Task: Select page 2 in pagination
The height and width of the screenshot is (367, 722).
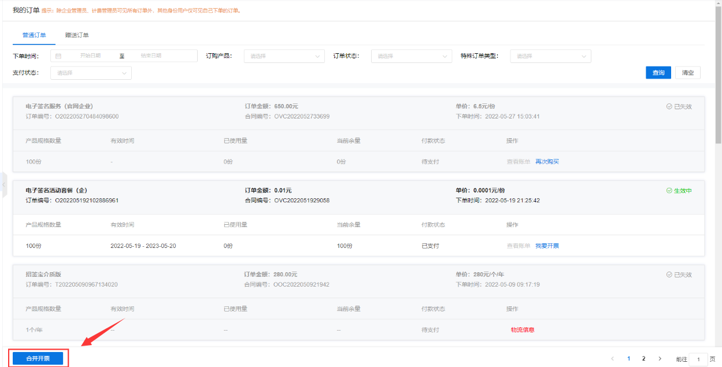Action: click(x=644, y=358)
